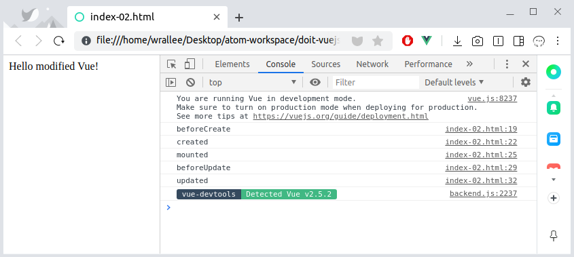The width and height of the screenshot is (574, 257).
Task: Select the Console tab
Action: 281,64
